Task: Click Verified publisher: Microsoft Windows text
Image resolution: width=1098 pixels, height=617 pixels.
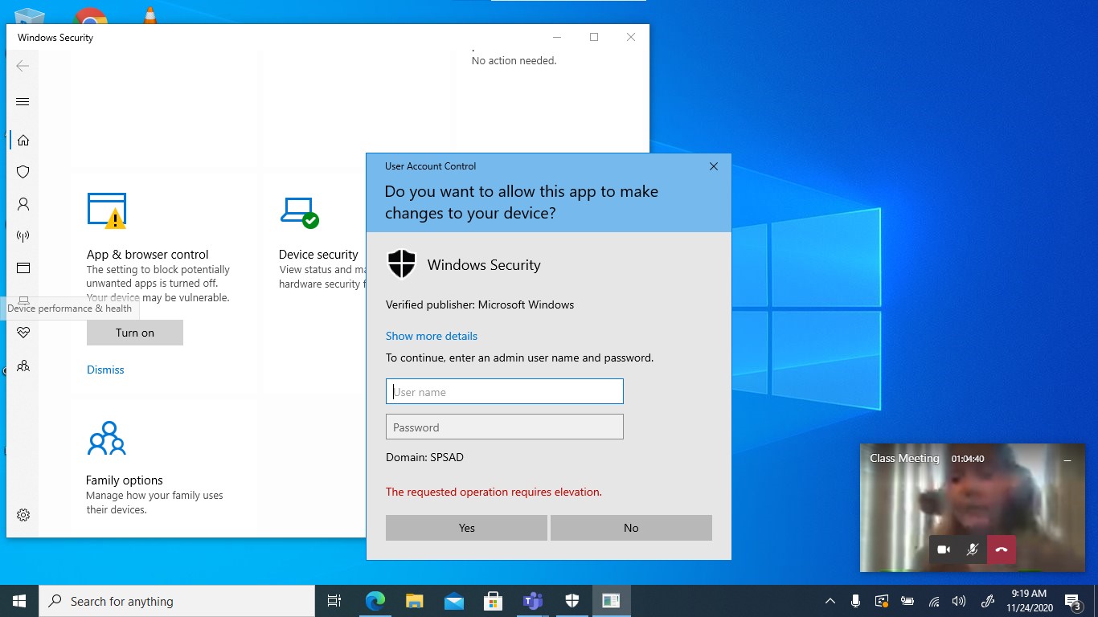Action: point(480,304)
